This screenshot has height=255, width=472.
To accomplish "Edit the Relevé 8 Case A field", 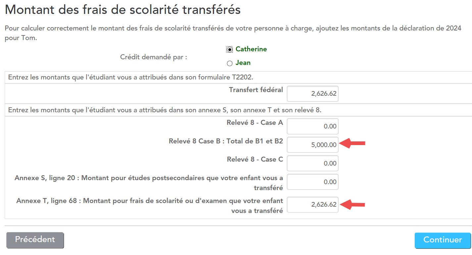I will click(x=313, y=126).
